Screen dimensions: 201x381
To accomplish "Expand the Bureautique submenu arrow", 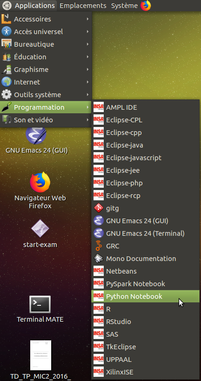I will [x=87, y=44].
